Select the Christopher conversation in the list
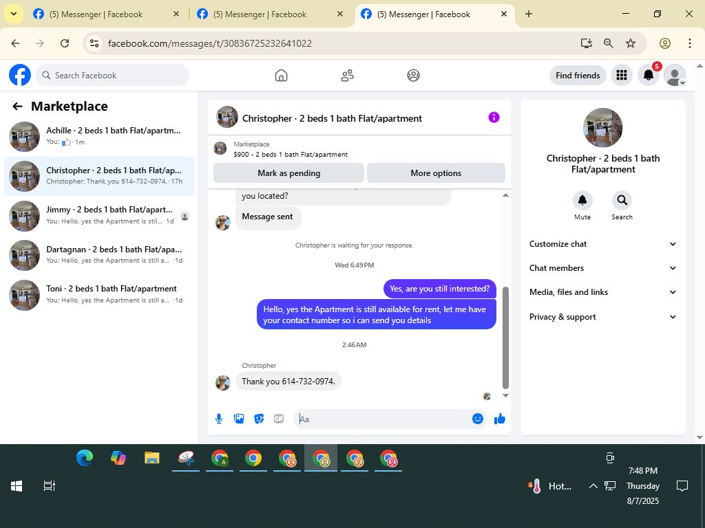The width and height of the screenshot is (705, 528). pos(99,176)
